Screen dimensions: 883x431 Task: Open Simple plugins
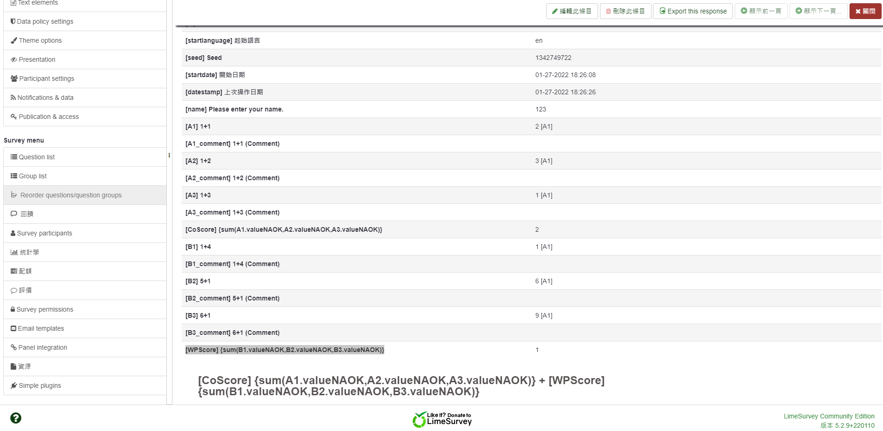point(85,385)
